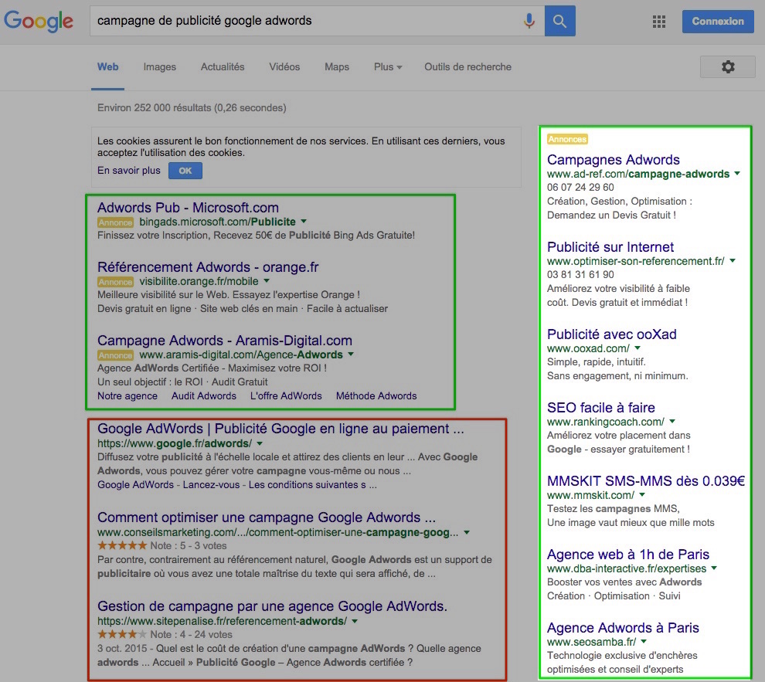Switch to the Images tab
This screenshot has width=765, height=682.
(159, 66)
